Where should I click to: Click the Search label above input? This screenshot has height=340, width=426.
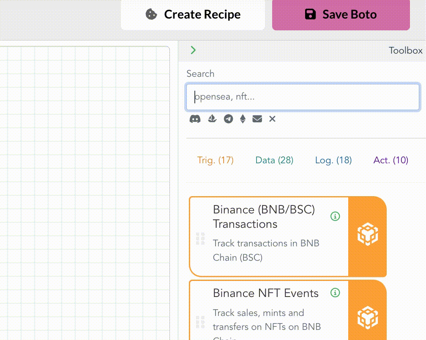coord(200,74)
